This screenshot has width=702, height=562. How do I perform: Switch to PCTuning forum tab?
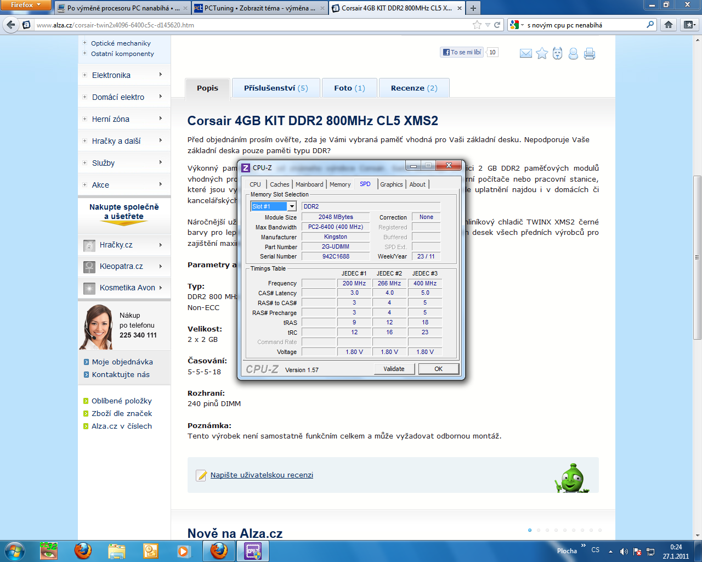(260, 8)
